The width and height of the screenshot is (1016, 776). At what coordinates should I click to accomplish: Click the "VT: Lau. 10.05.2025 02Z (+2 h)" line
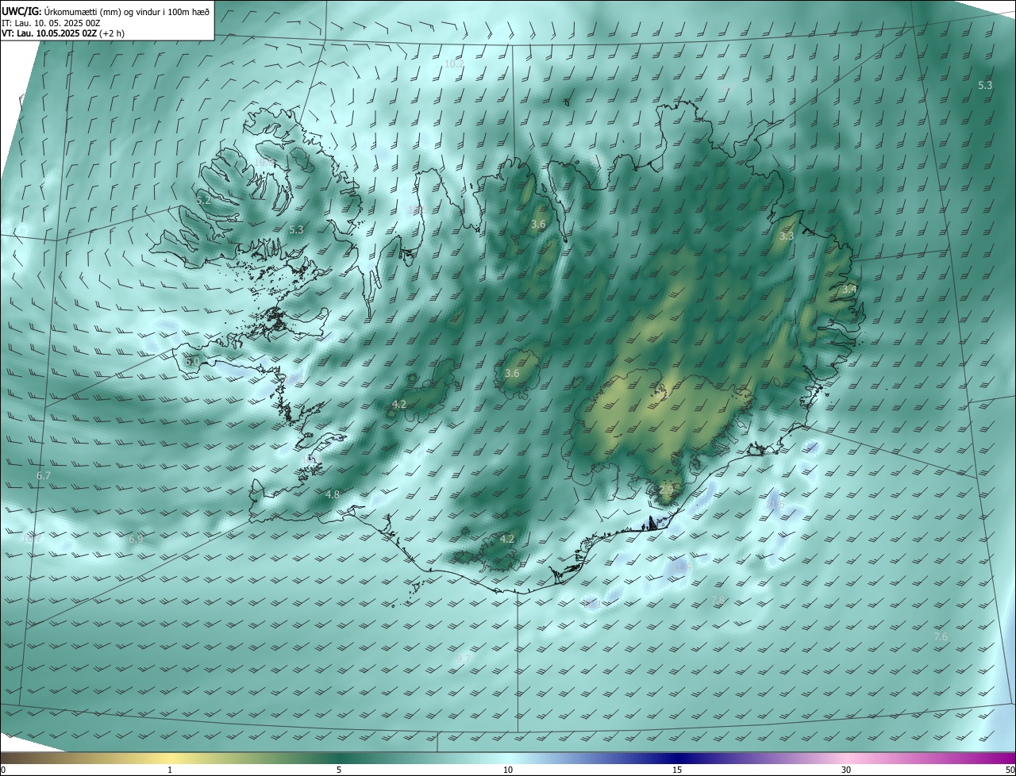coord(63,33)
